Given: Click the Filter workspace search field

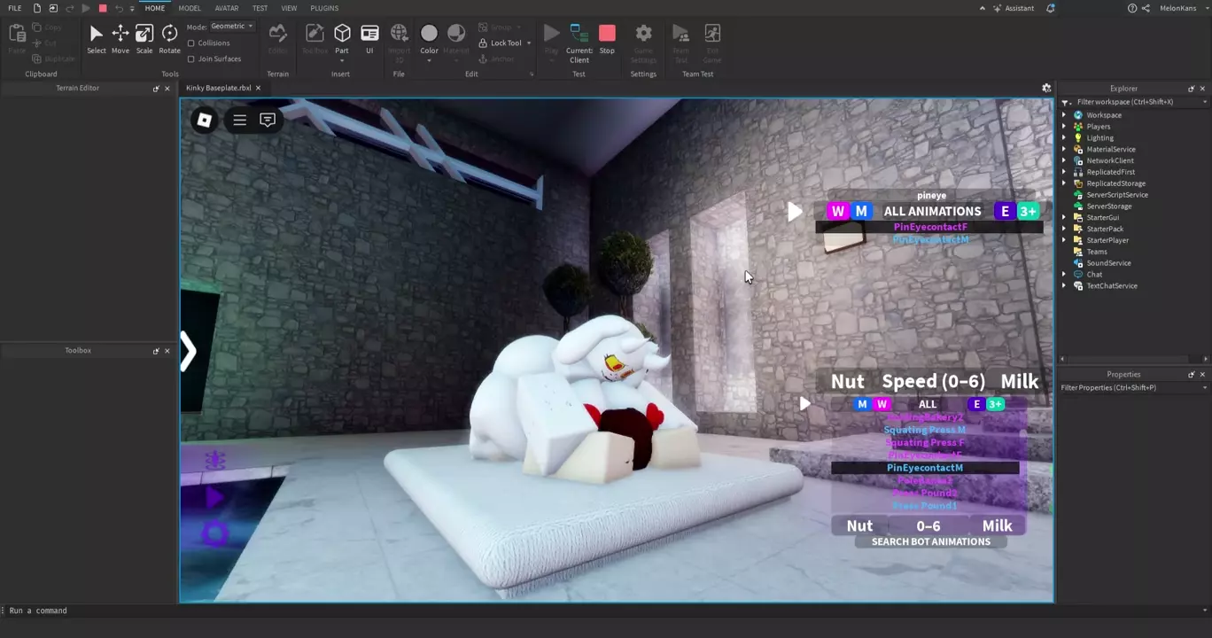Looking at the screenshot, I should [x=1134, y=102].
